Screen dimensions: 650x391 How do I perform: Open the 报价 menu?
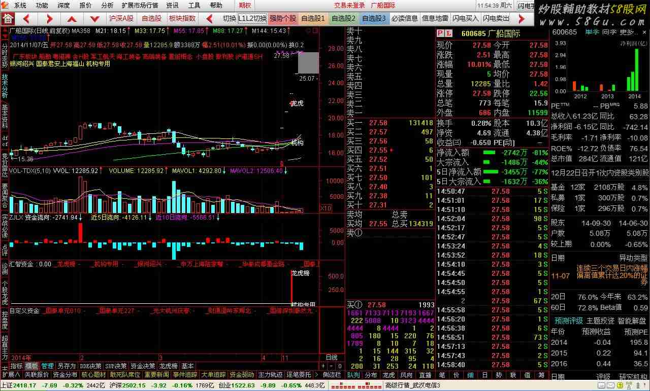pos(85,5)
